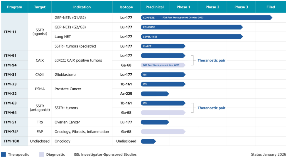The width and height of the screenshot is (287, 161).
Task: Click the FDA Fast Track granted Nov. 2025 bar
Action: 163,65
